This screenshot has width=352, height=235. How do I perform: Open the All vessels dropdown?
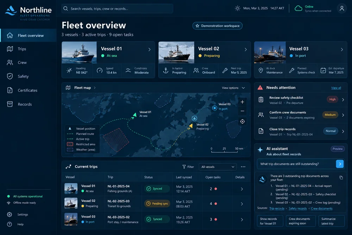pos(218,167)
